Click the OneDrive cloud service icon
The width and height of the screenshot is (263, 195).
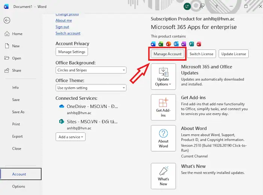62,106
